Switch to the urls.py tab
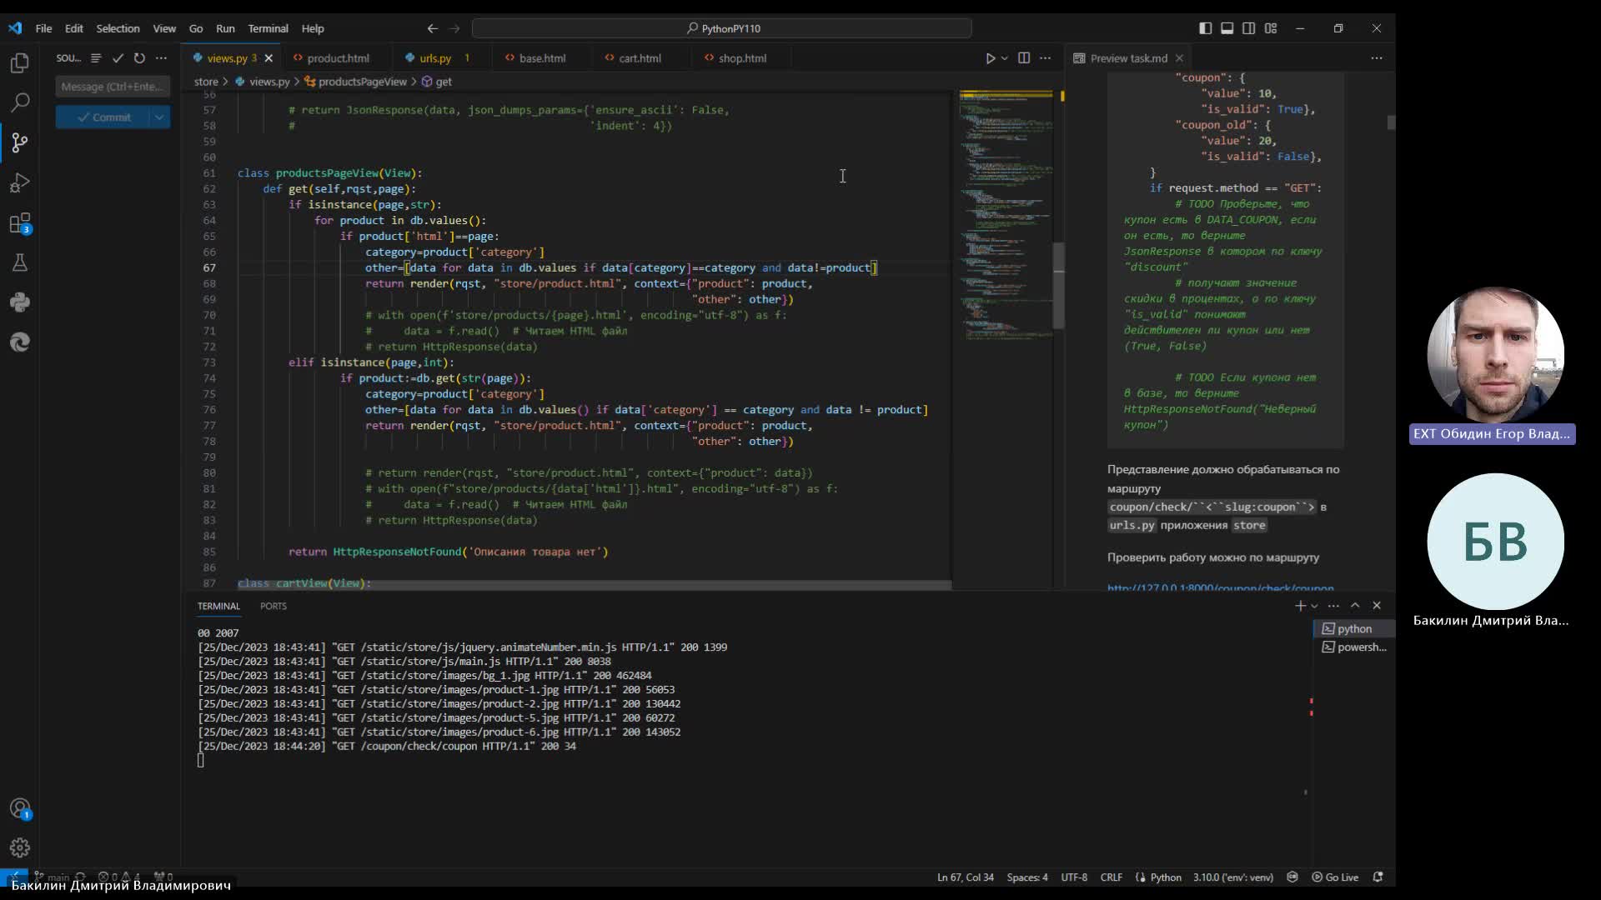The height and width of the screenshot is (900, 1601). point(435,58)
